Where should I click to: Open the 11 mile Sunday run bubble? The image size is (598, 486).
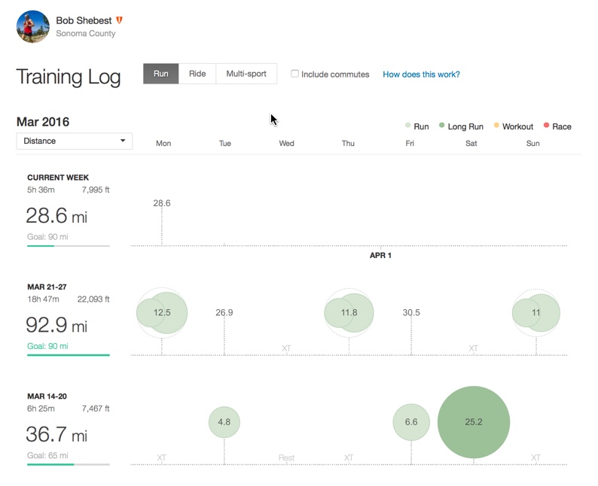(x=535, y=313)
